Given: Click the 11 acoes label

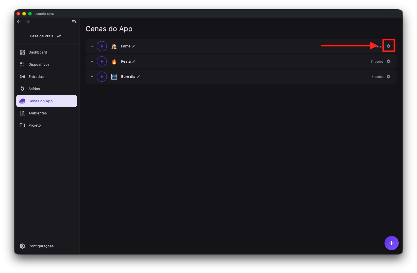Looking at the screenshot, I should (377, 62).
